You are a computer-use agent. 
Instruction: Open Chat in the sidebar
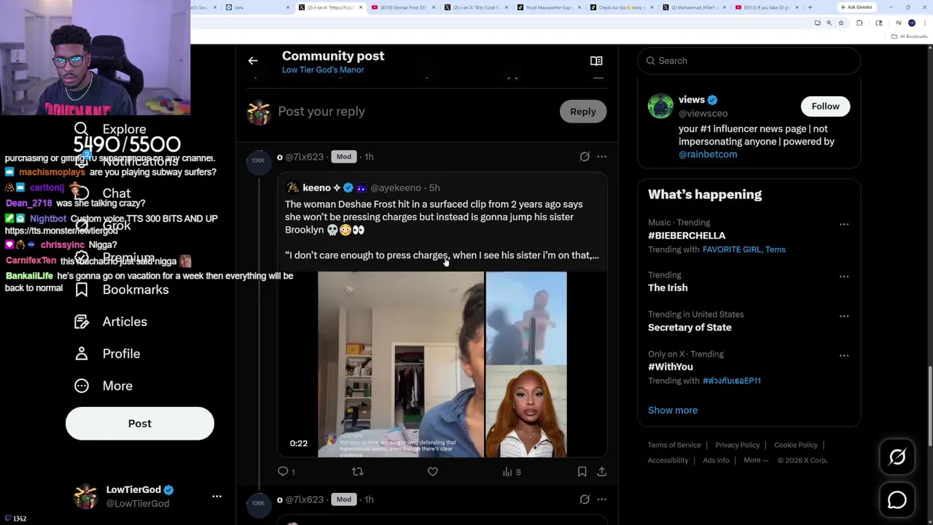pyautogui.click(x=102, y=193)
